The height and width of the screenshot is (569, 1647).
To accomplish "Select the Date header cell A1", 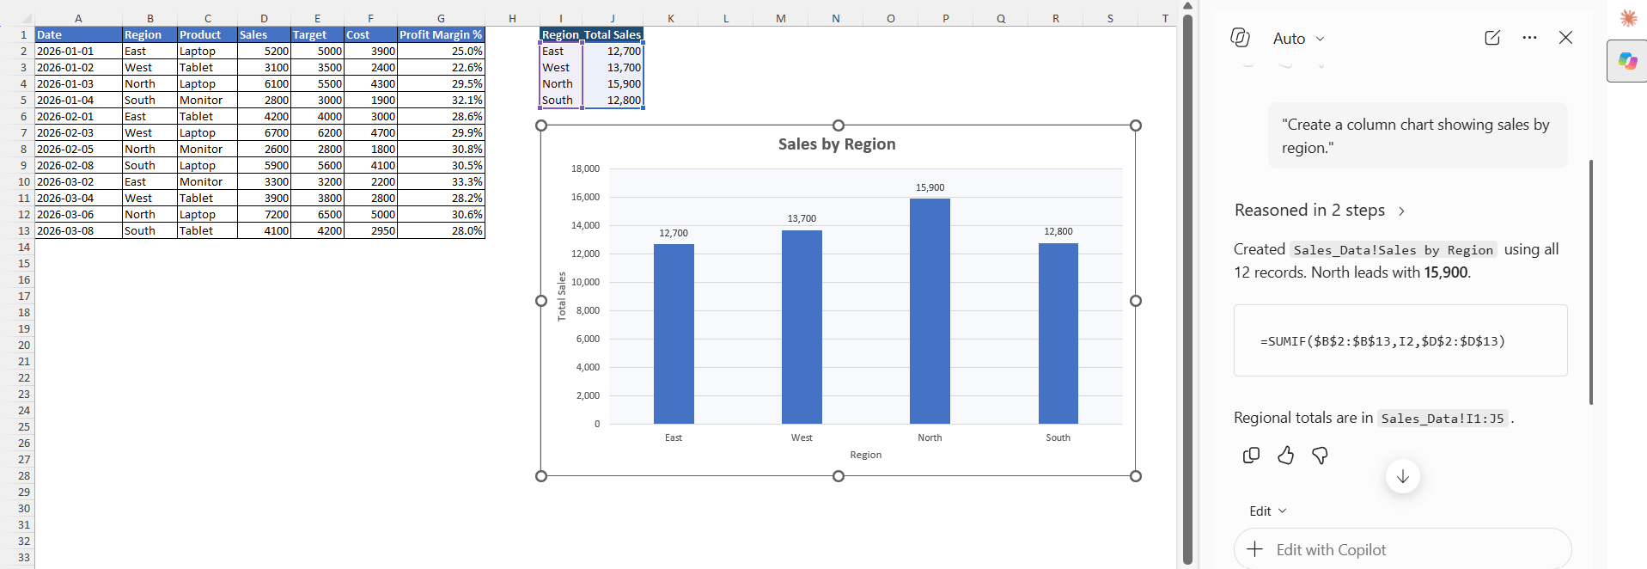I will (x=78, y=34).
